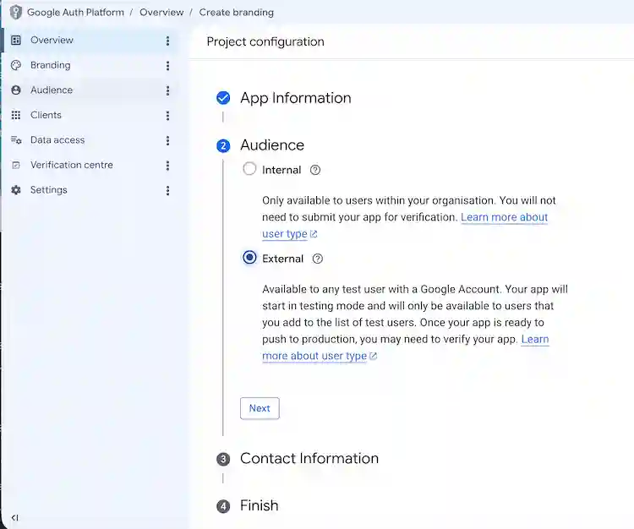Click the Overview dashboard icon in sidebar

16,40
